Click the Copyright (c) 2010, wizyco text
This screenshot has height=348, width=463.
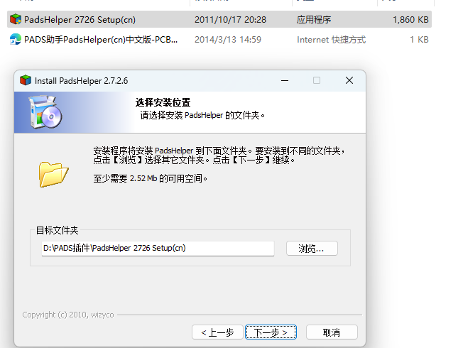[68, 315]
